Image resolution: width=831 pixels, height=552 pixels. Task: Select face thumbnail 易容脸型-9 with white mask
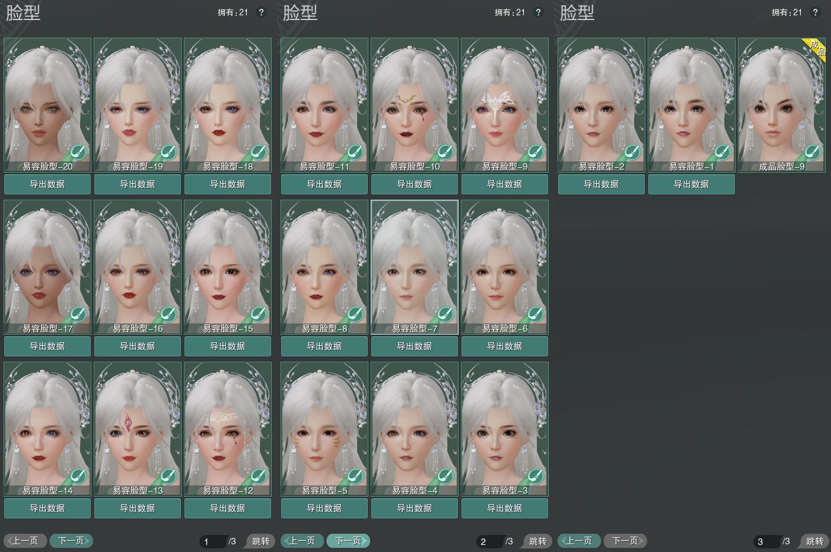[x=505, y=105]
